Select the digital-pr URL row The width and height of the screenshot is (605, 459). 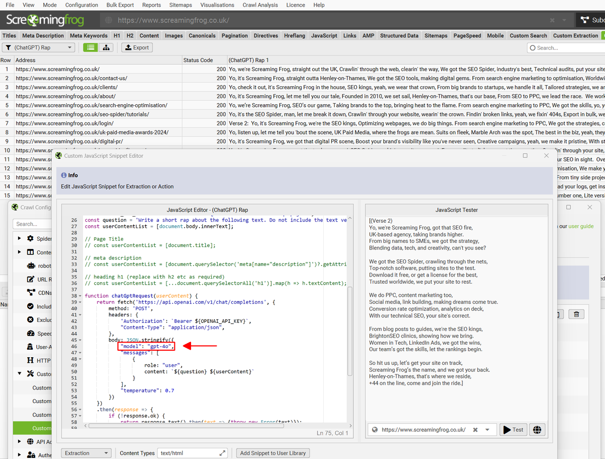[302, 142]
